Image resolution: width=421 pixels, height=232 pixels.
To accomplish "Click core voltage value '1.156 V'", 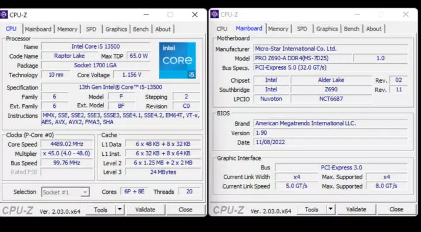I will pyautogui.click(x=132, y=74).
